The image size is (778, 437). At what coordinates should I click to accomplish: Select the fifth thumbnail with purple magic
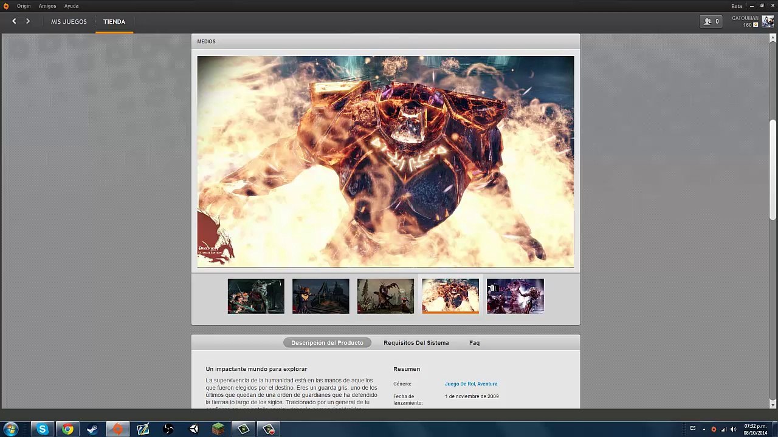(x=515, y=296)
